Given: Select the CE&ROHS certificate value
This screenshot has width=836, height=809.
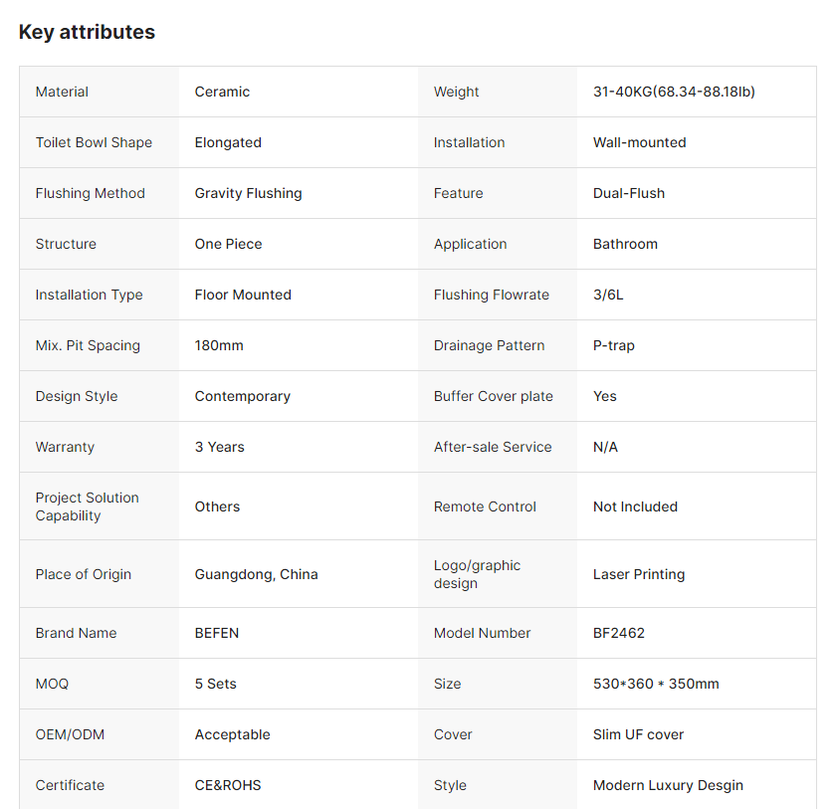Looking at the screenshot, I should (x=227, y=785).
